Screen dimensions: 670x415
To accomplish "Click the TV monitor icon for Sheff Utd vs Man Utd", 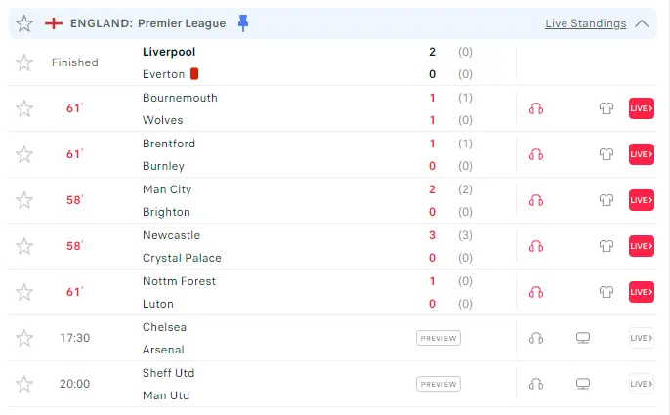I will pos(583,384).
